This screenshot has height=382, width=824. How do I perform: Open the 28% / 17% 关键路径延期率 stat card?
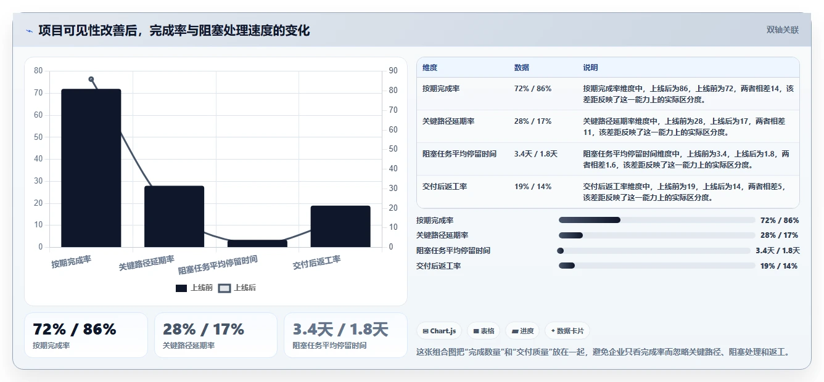tap(216, 335)
